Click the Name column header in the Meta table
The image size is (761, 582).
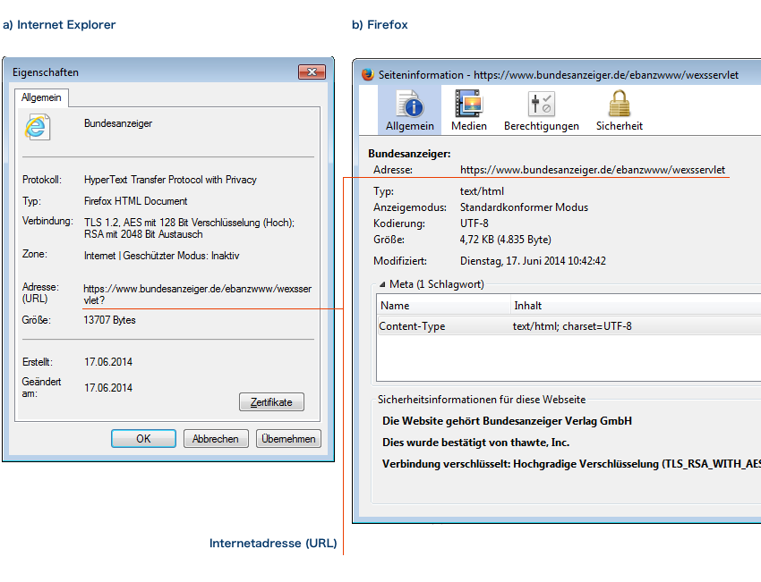(x=443, y=305)
